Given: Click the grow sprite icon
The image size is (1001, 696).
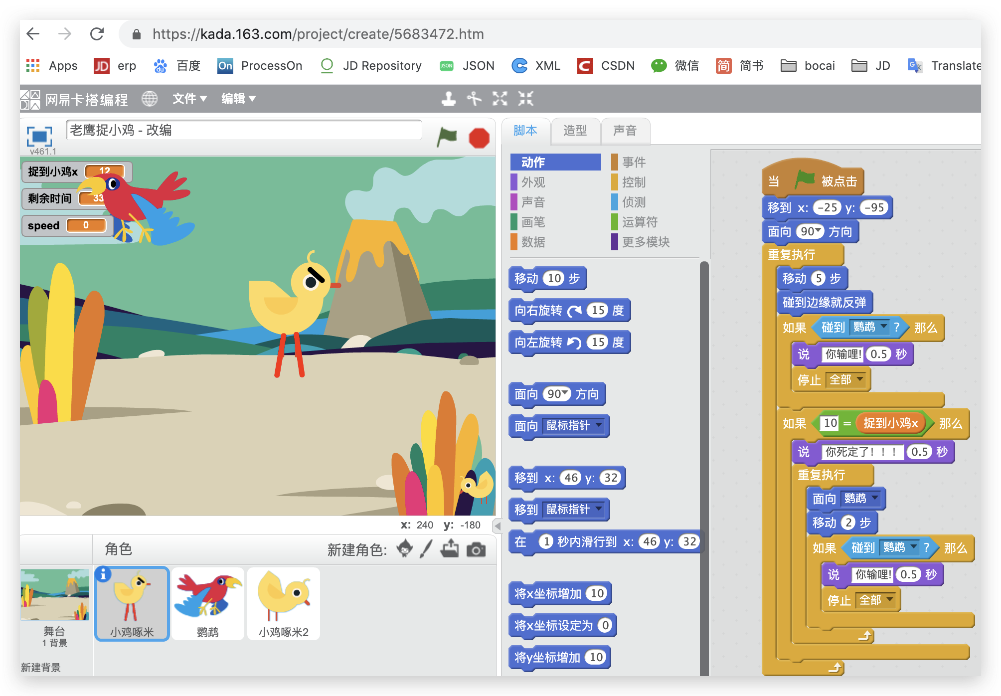Looking at the screenshot, I should point(500,98).
